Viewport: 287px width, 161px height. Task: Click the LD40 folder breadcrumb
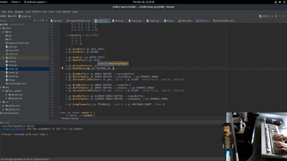coord(12,16)
